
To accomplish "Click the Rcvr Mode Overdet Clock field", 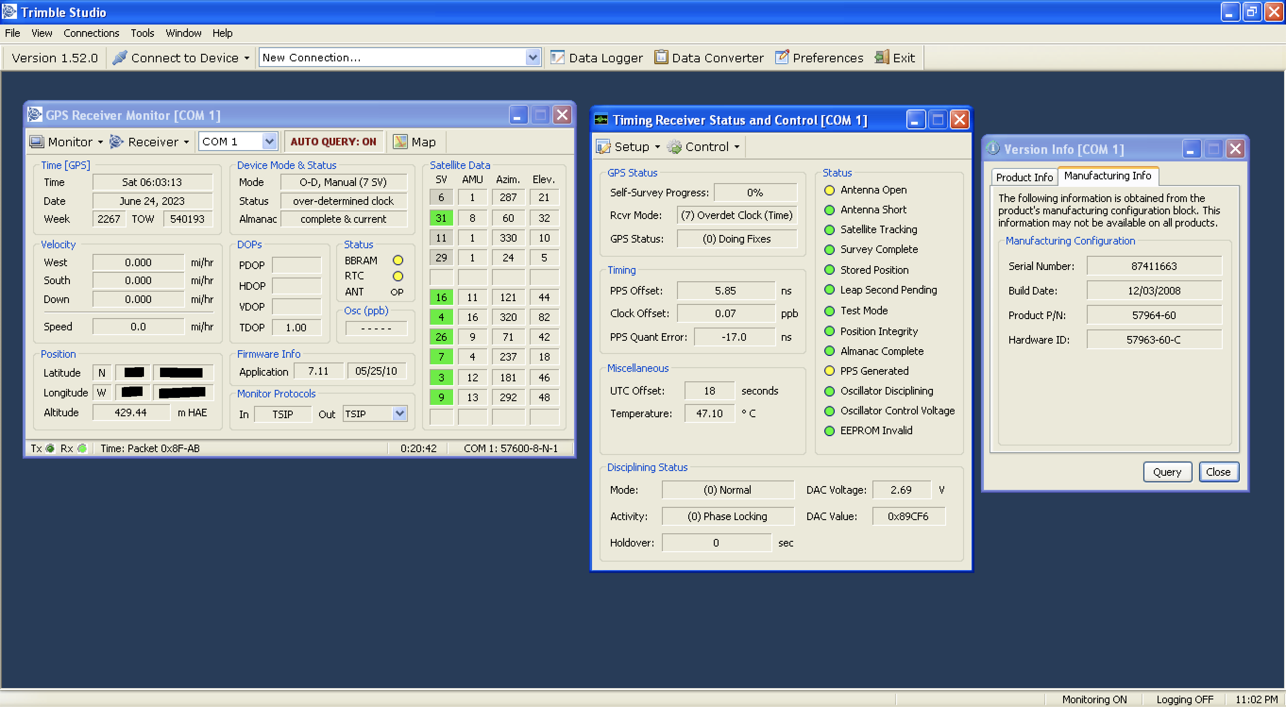I will (x=736, y=215).
